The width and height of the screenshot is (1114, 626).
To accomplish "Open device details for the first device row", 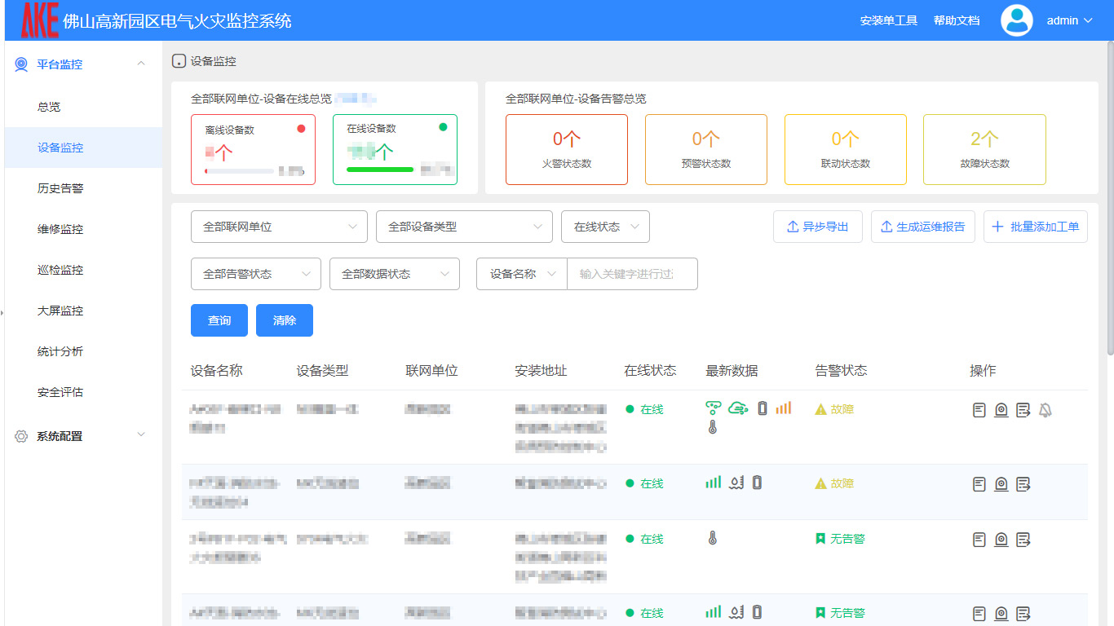I will [979, 410].
